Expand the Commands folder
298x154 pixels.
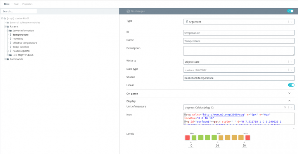pyautogui.click(x=5, y=59)
